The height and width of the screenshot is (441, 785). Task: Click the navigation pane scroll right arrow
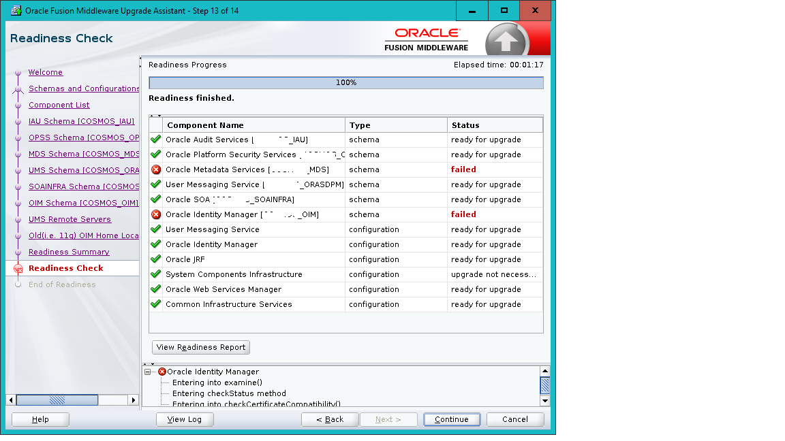coord(133,400)
